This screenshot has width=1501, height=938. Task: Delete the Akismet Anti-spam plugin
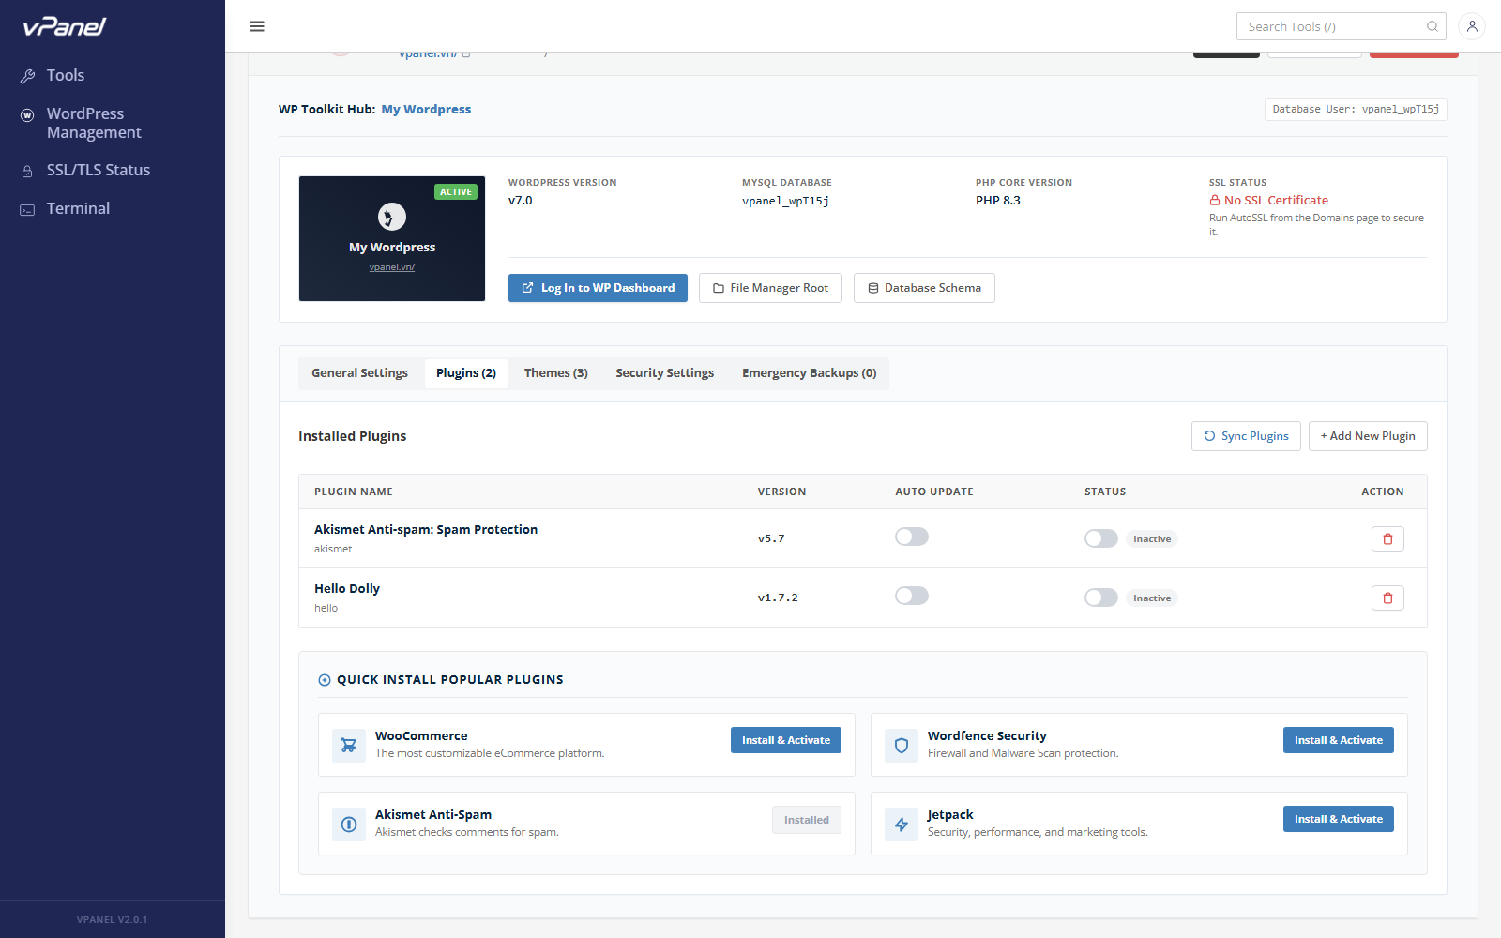point(1387,538)
